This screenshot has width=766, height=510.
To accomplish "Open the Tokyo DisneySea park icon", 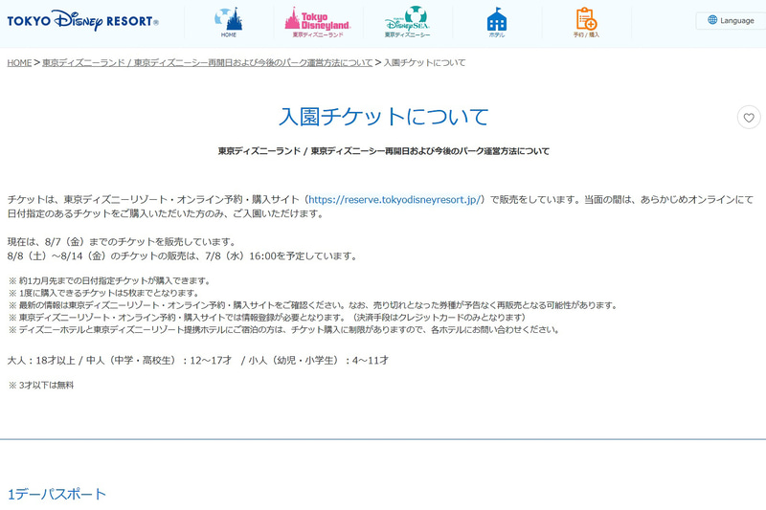I will click(x=408, y=22).
